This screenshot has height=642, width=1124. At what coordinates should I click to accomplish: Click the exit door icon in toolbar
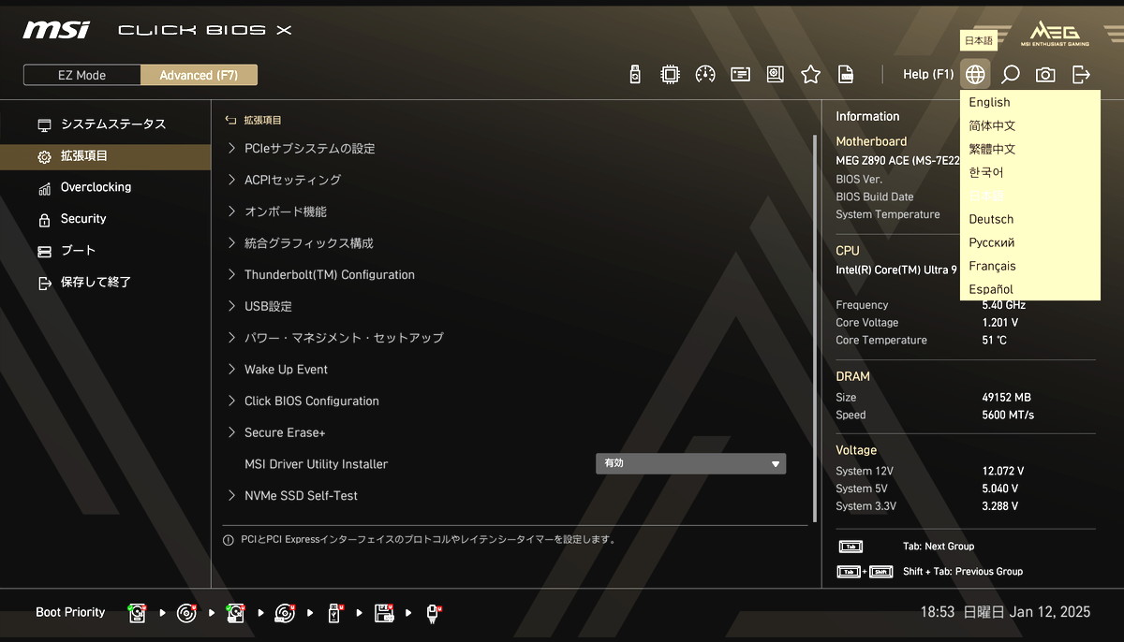[x=1081, y=74]
